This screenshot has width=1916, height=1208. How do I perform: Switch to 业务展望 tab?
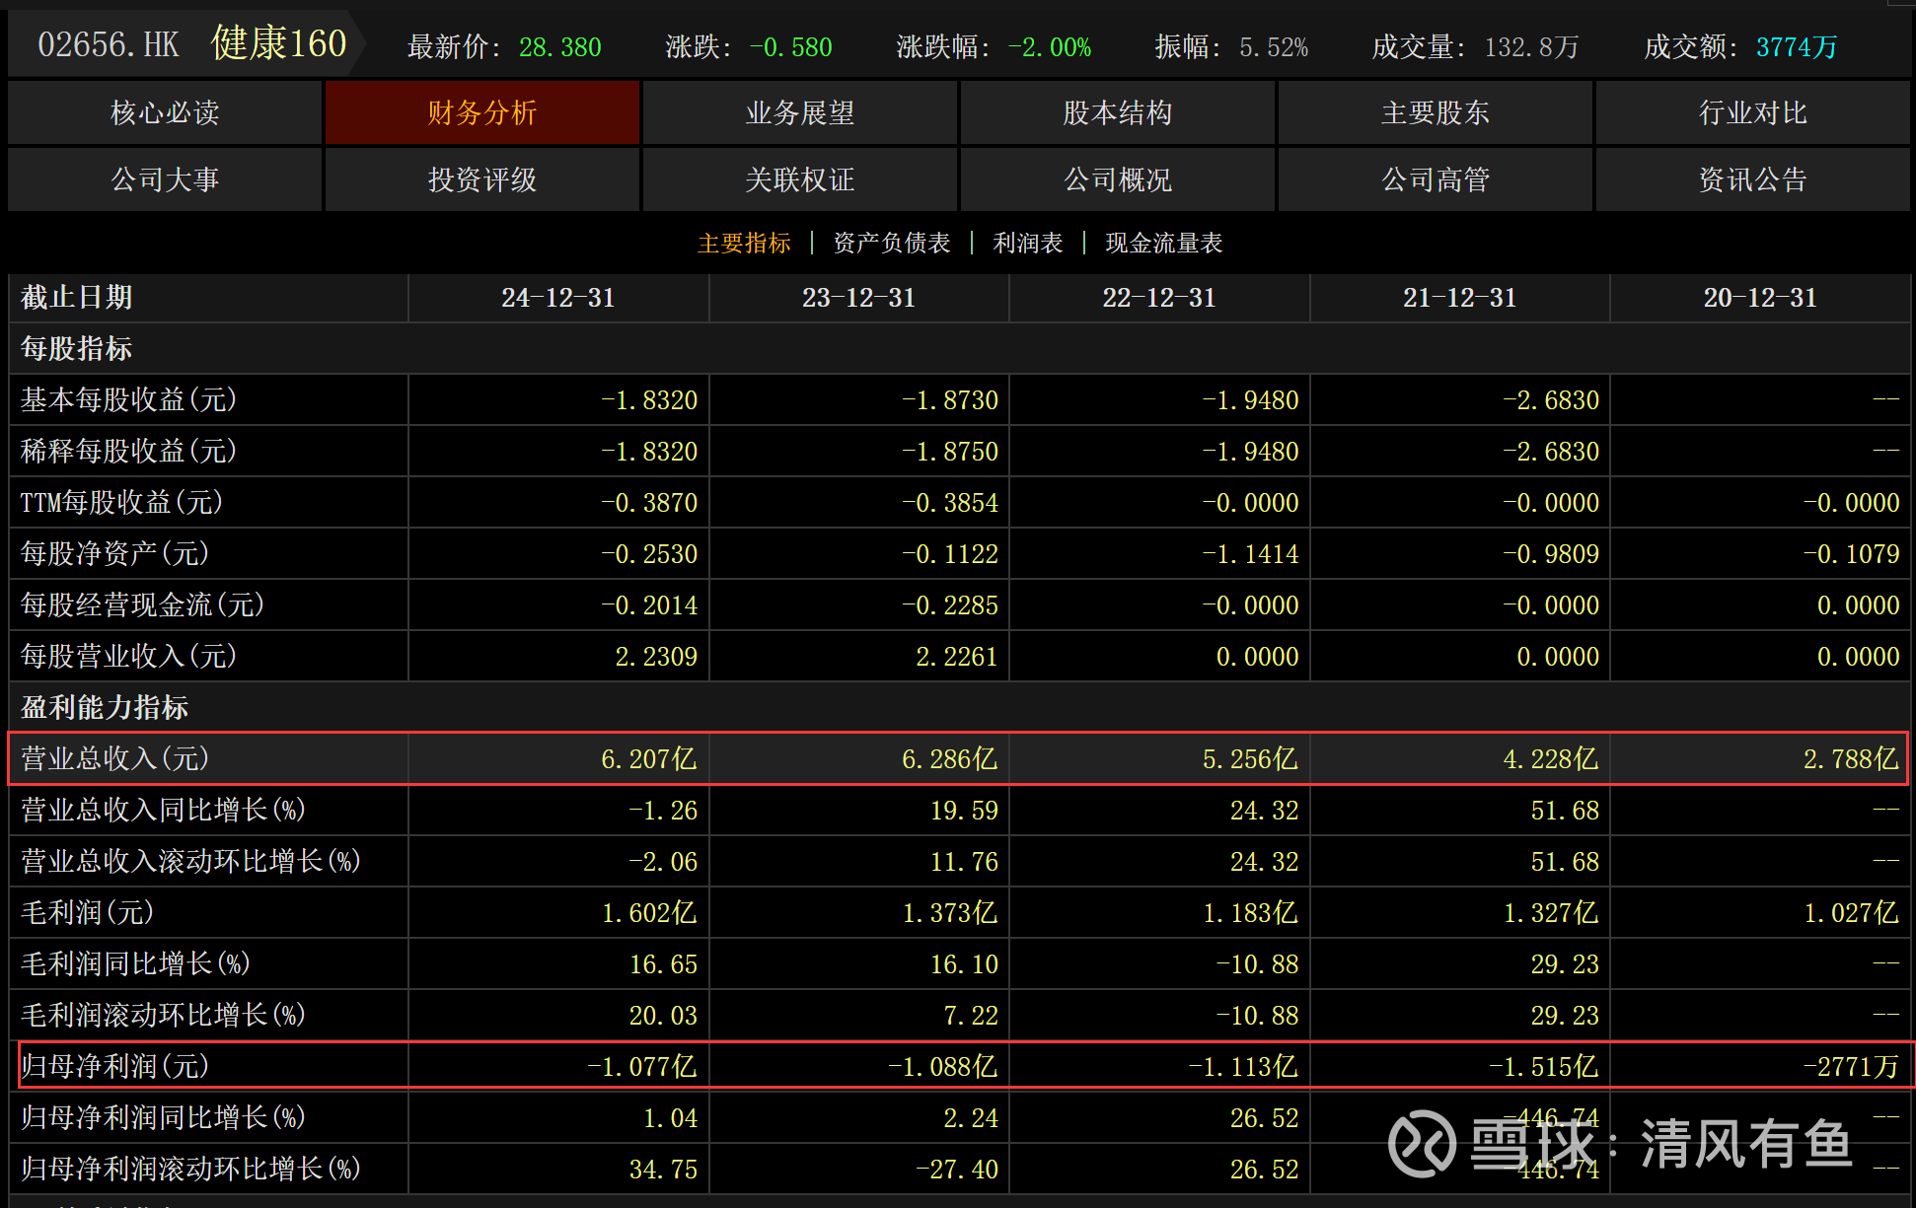pos(800,113)
